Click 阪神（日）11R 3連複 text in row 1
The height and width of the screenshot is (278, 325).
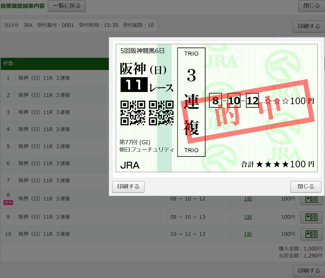pyautogui.click(x=44, y=78)
